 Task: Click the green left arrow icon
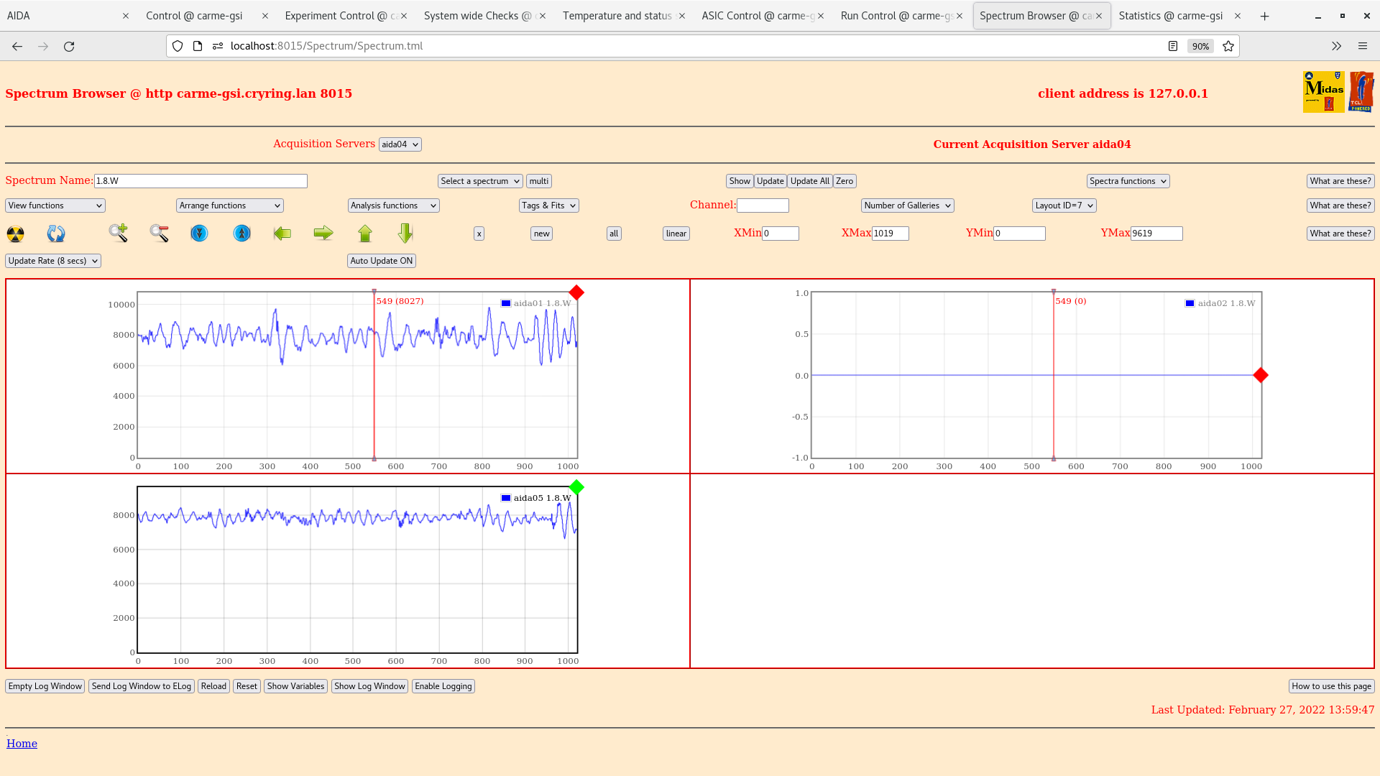click(x=282, y=233)
